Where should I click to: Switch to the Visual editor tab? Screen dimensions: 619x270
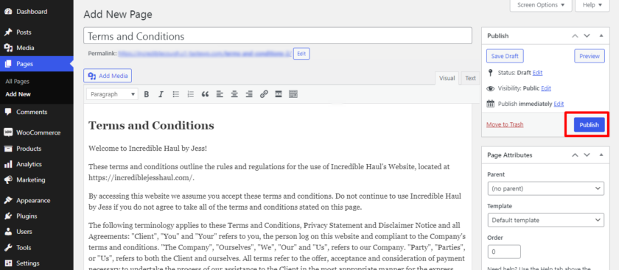[447, 78]
